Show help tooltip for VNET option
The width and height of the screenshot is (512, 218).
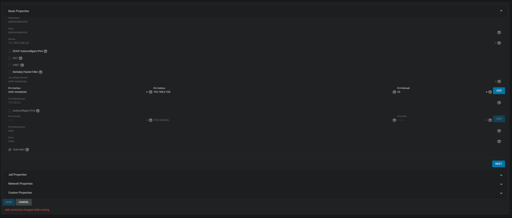(22, 65)
